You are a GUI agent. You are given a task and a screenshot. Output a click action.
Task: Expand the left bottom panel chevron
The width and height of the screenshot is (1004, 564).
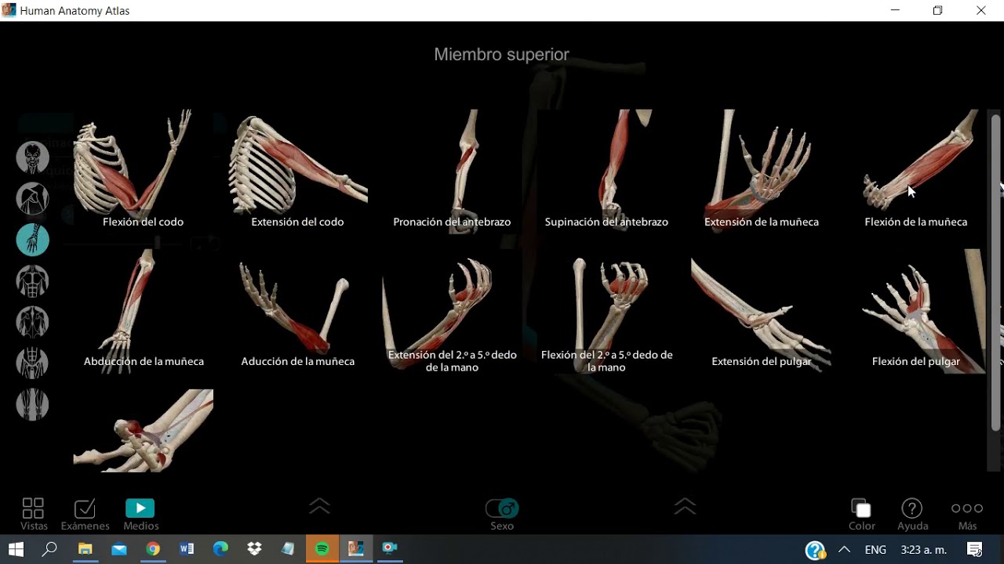(x=319, y=507)
